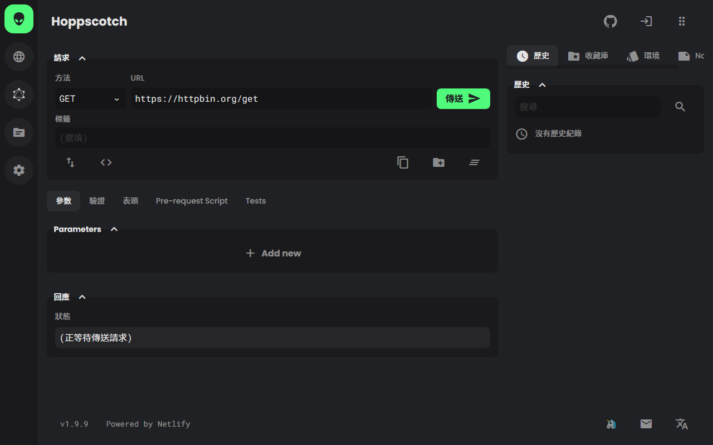Open settings gear in sidebar
Screen dimensions: 713x445
coord(19,170)
